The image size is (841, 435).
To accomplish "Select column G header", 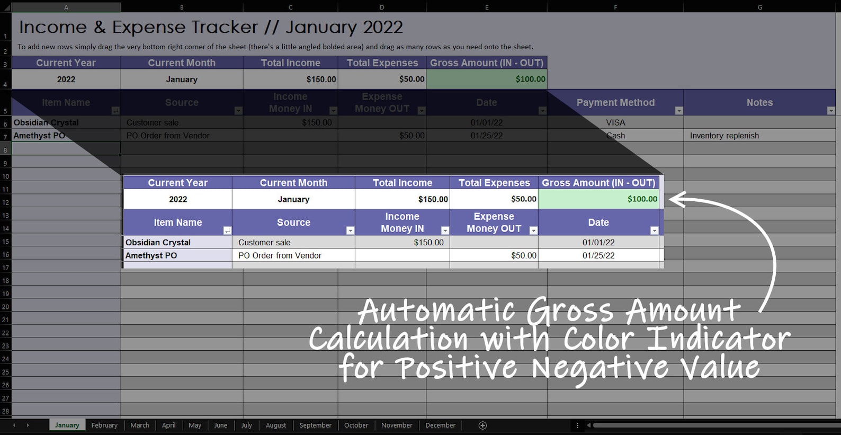I will pyautogui.click(x=760, y=7).
